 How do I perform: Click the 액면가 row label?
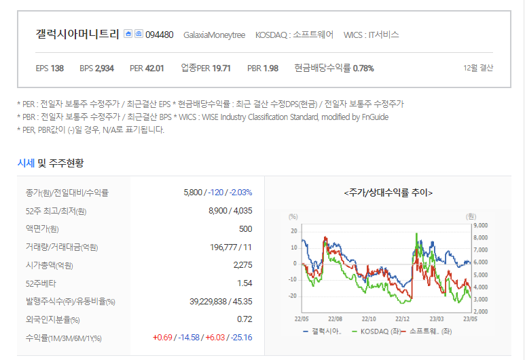42,229
